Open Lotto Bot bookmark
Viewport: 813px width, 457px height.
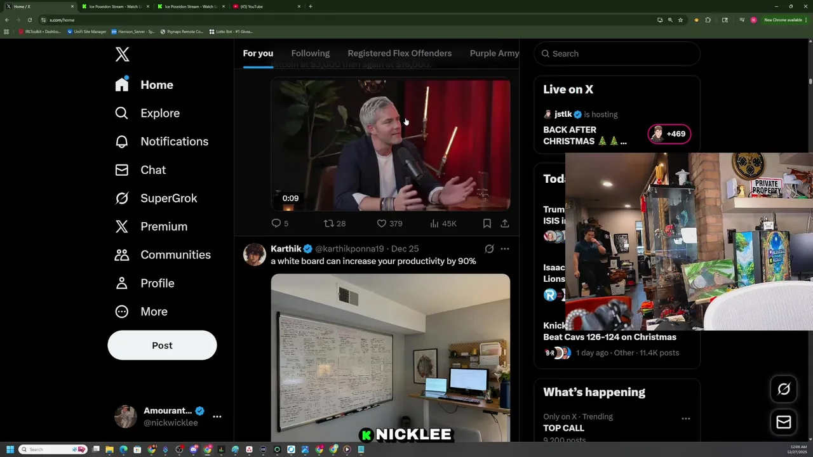(x=231, y=31)
